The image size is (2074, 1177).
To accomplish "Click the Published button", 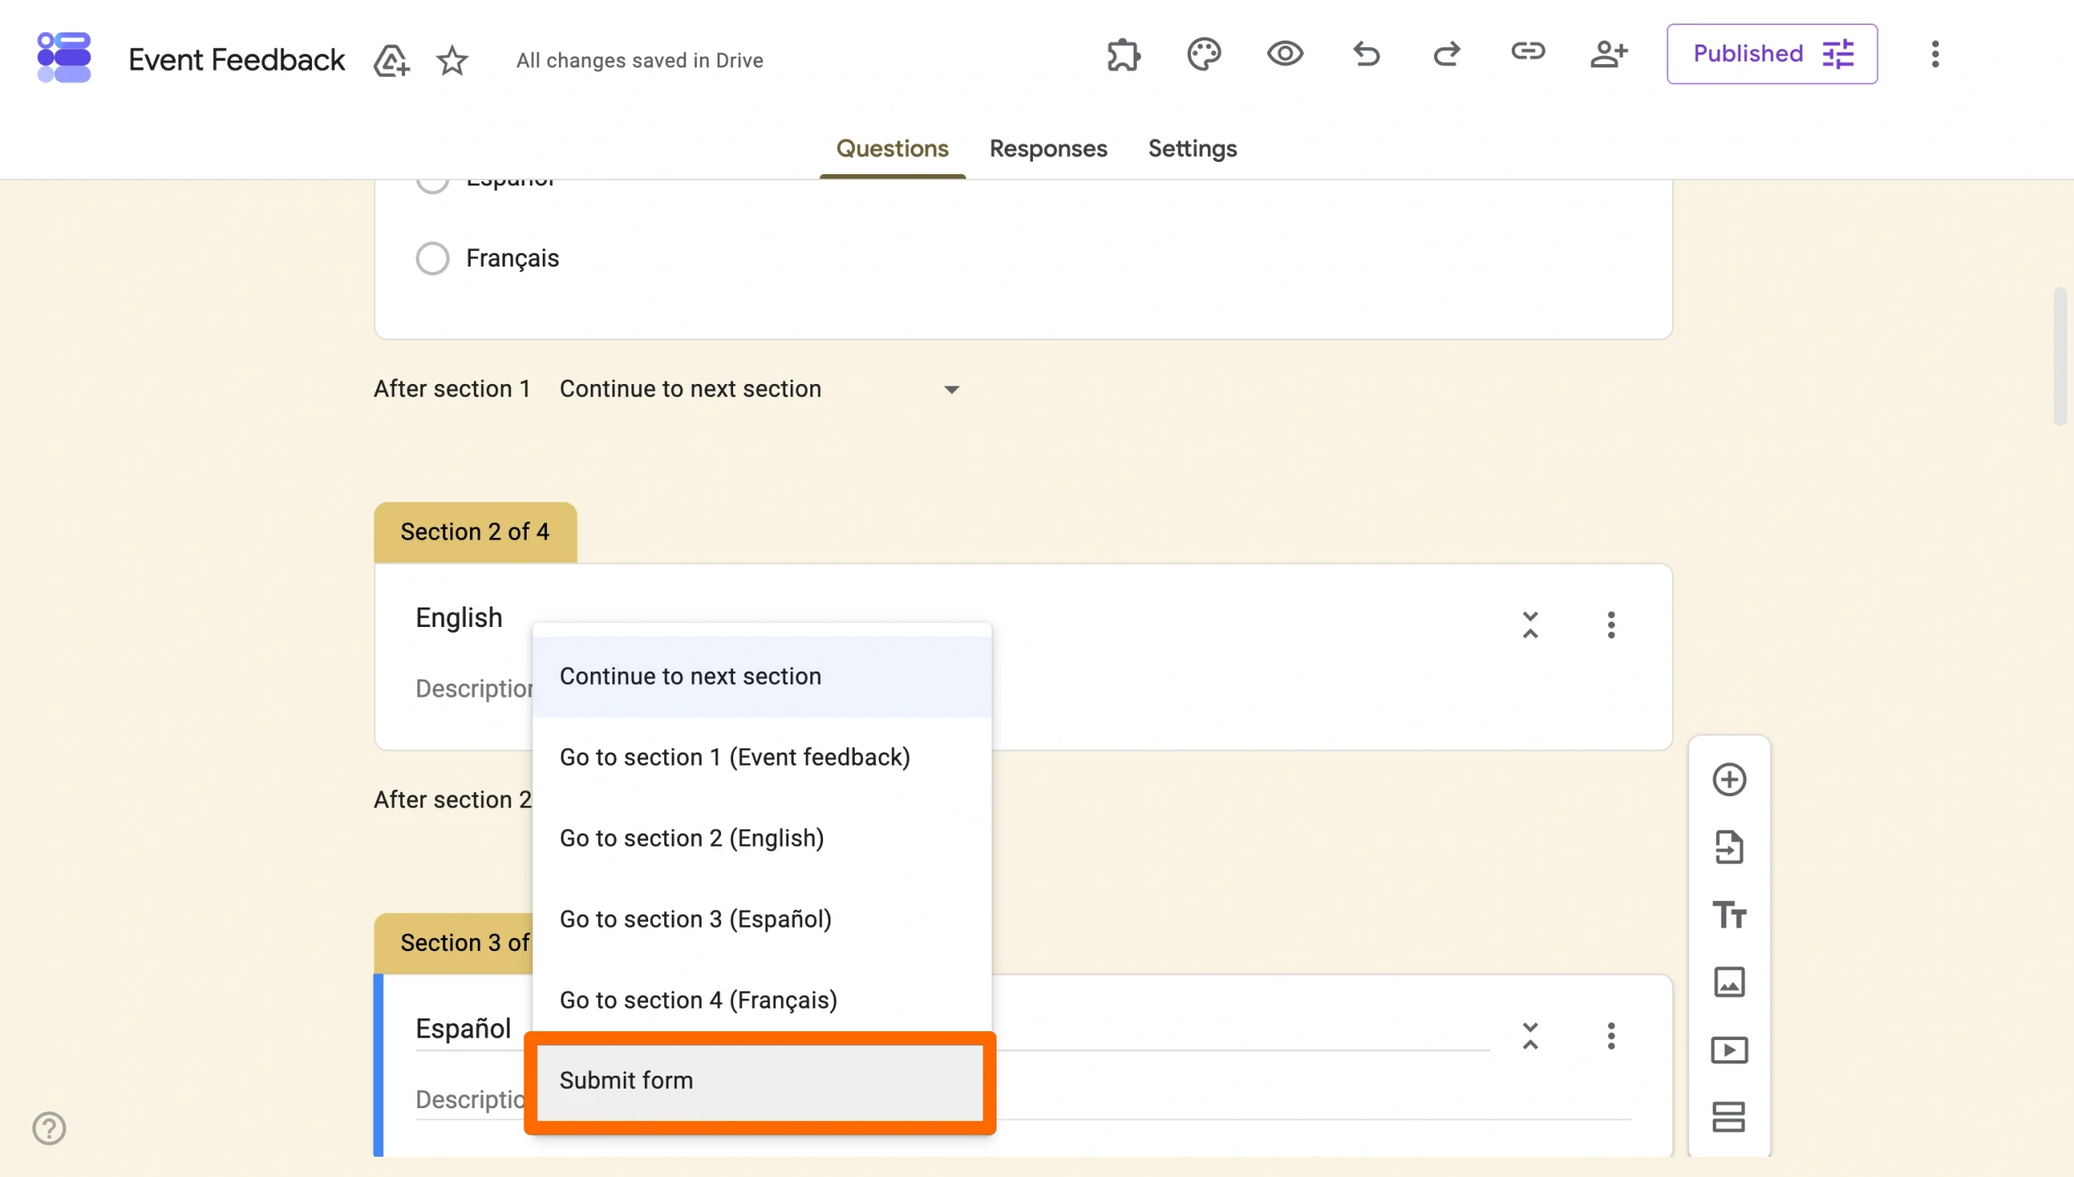I will (x=1772, y=54).
